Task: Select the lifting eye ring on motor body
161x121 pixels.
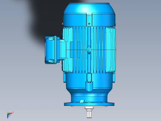Action: tap(89, 50)
